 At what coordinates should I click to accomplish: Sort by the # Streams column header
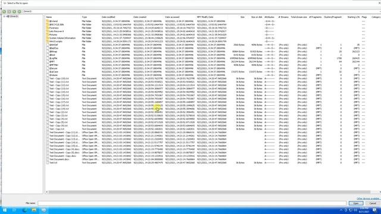[283, 17]
